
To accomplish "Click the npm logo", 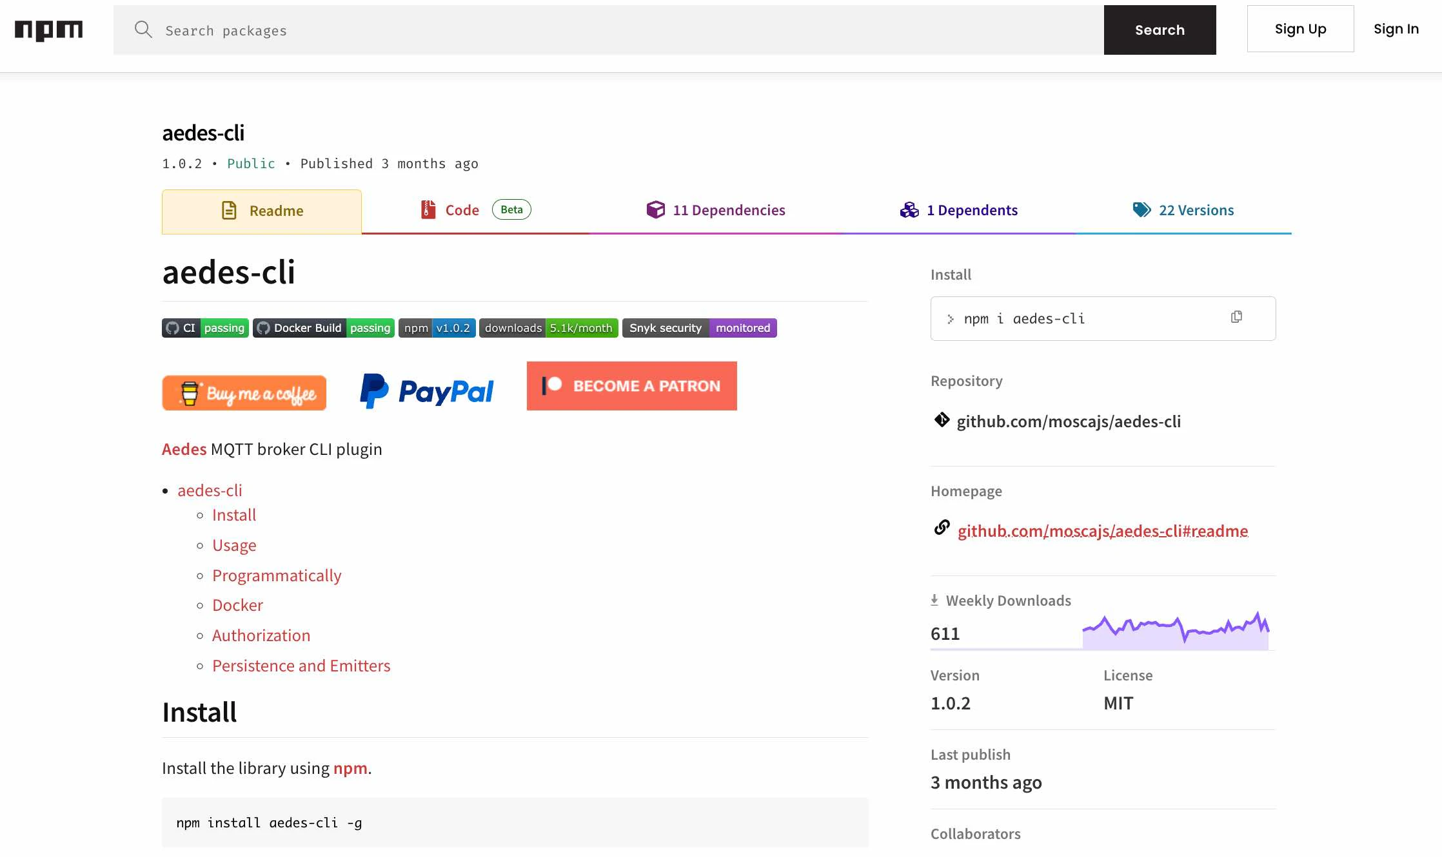I will pos(48,30).
